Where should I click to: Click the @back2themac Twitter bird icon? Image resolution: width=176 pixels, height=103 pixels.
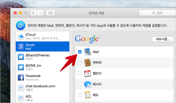(x=21, y=57)
